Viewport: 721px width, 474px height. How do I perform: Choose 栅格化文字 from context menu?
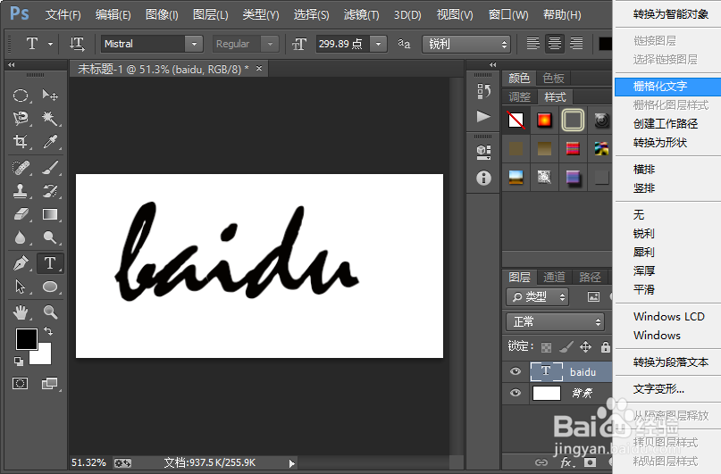pyautogui.click(x=667, y=87)
